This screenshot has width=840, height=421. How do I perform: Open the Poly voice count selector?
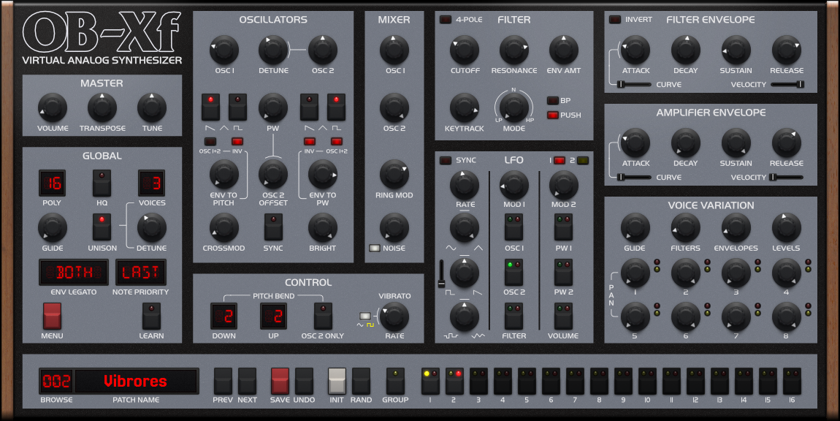point(52,183)
